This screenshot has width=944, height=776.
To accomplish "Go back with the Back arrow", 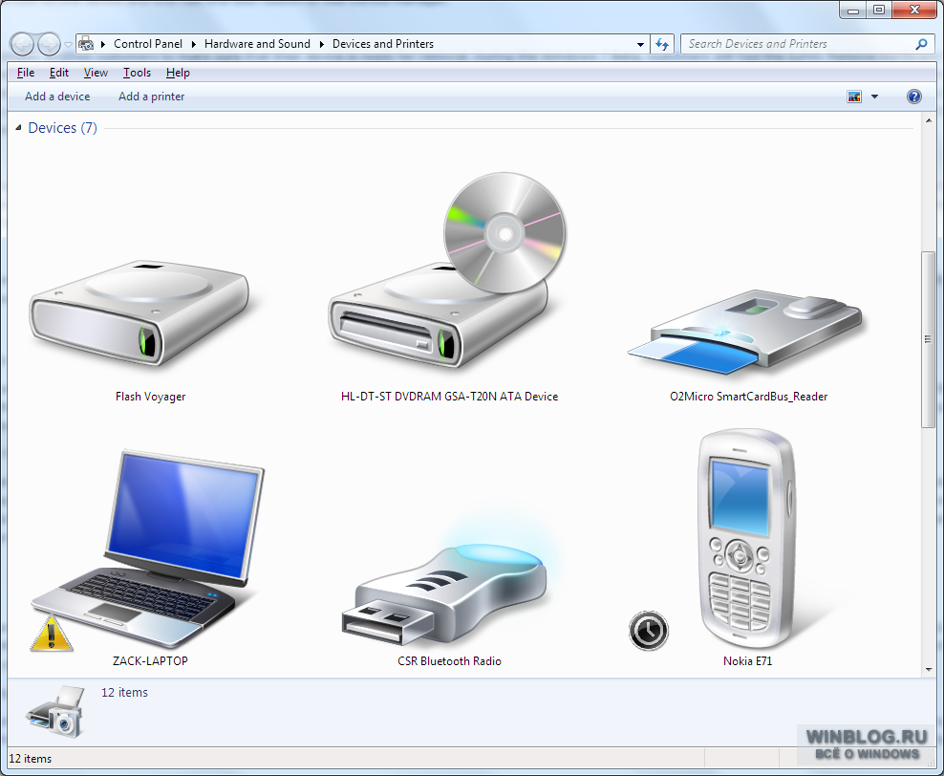I will click(22, 44).
